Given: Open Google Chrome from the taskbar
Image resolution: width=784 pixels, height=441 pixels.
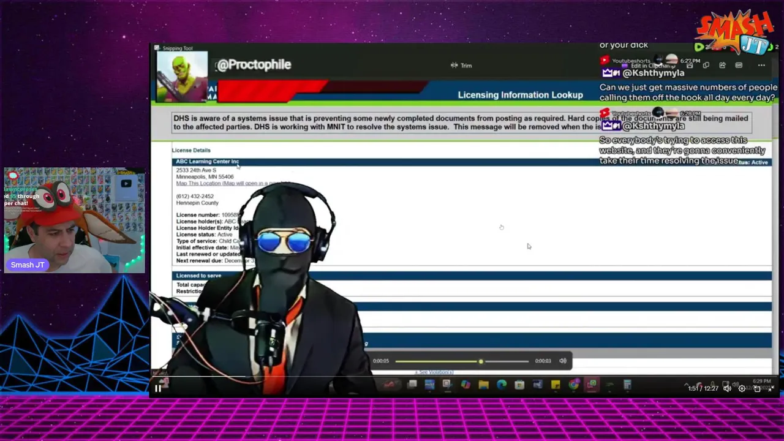Looking at the screenshot, I should coord(573,385).
